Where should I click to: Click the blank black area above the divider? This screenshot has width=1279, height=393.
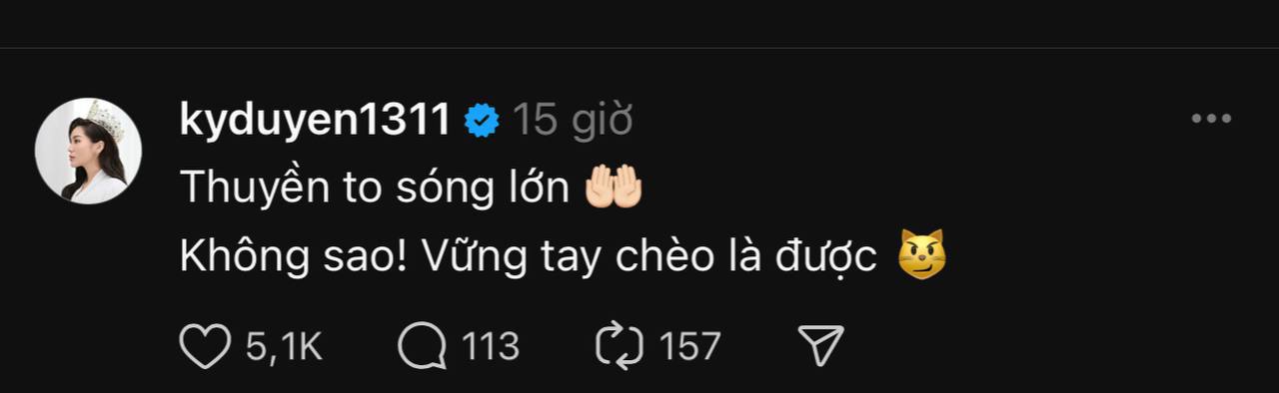tap(639, 23)
